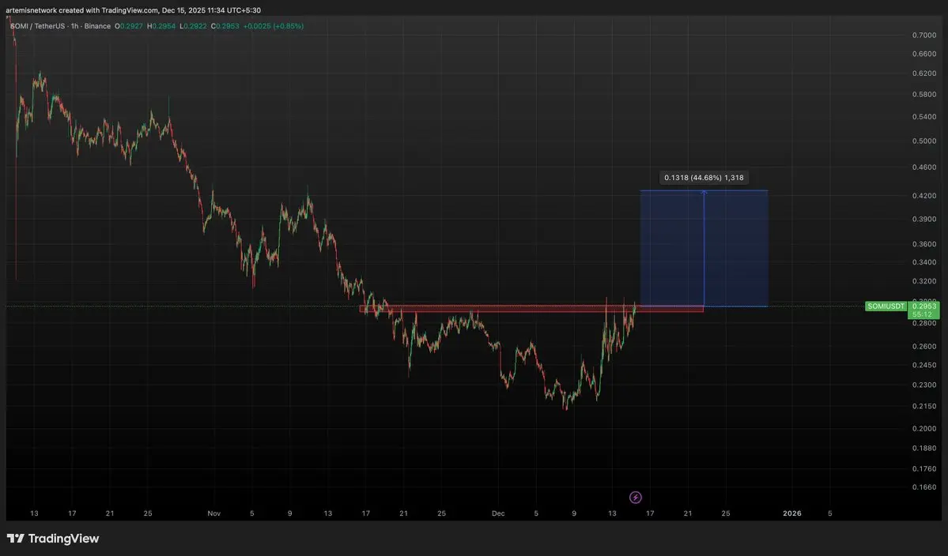Click the 0.5000 price axis label
948x556 pixels.
click(923, 141)
